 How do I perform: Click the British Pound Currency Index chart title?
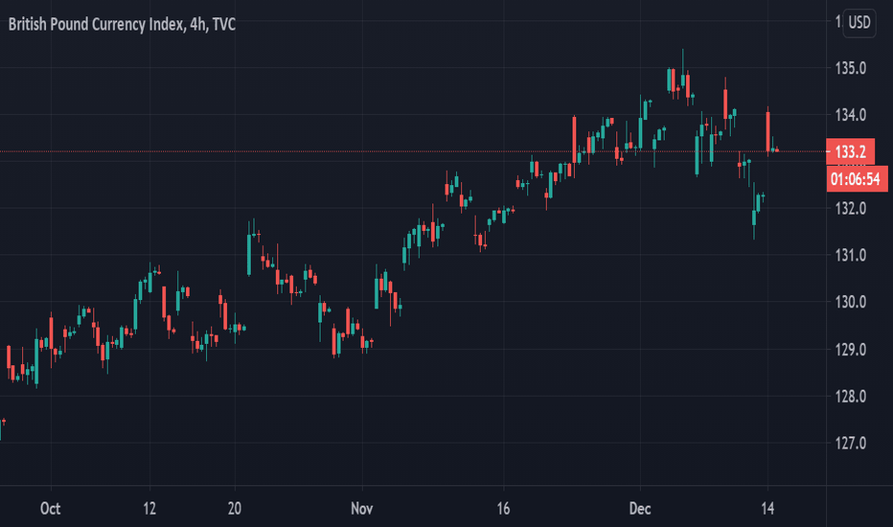pyautogui.click(x=122, y=25)
